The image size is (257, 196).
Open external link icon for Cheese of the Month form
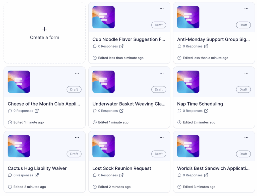37,111
